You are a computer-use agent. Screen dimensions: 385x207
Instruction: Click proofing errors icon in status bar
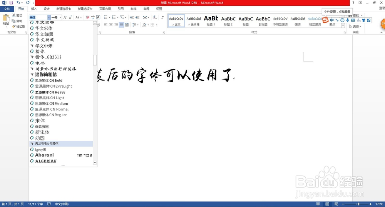point(49,204)
